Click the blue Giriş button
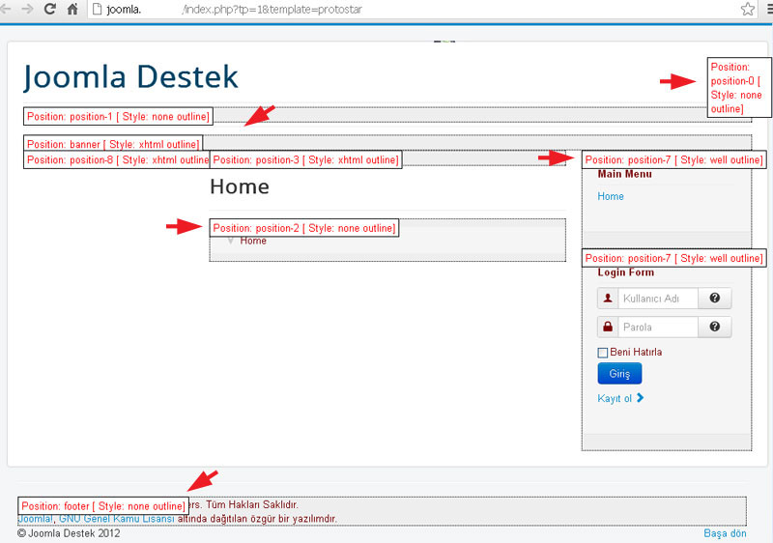Screen dimensions: 773x543 point(619,374)
